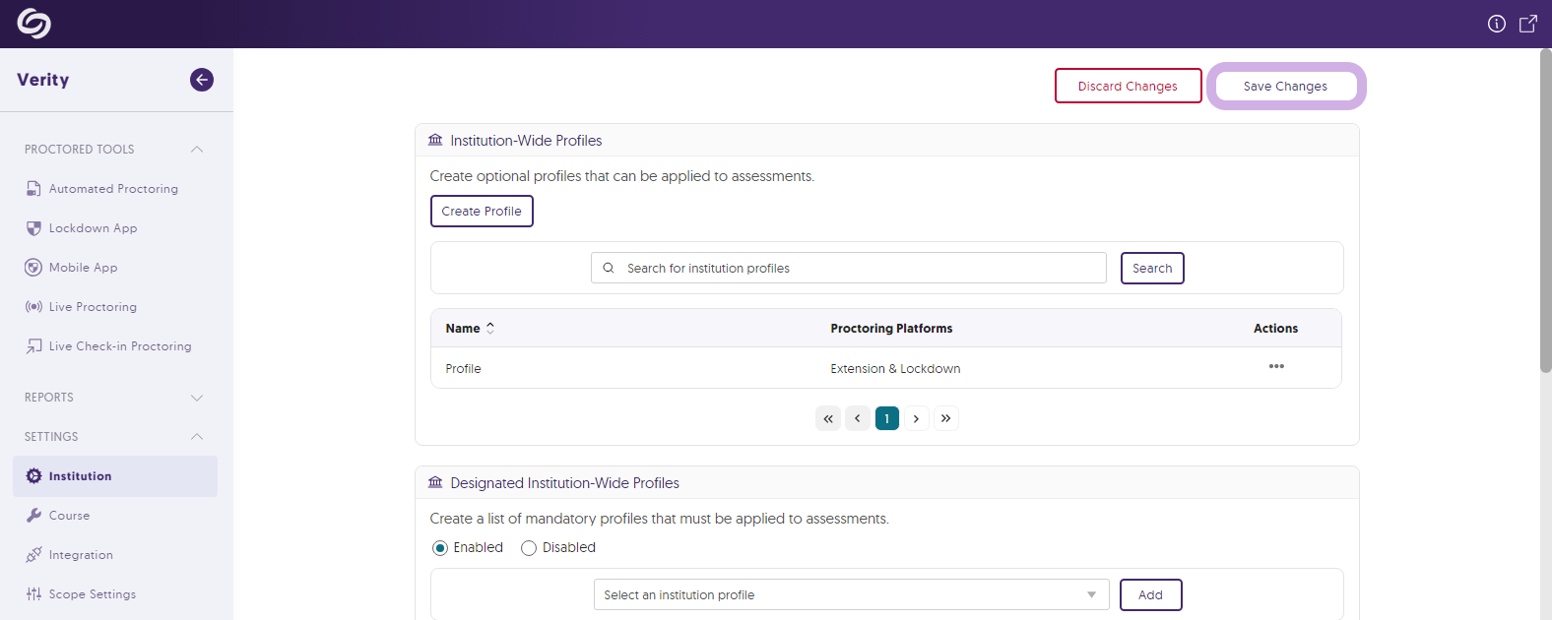Select the Disabled radio button

(x=529, y=548)
